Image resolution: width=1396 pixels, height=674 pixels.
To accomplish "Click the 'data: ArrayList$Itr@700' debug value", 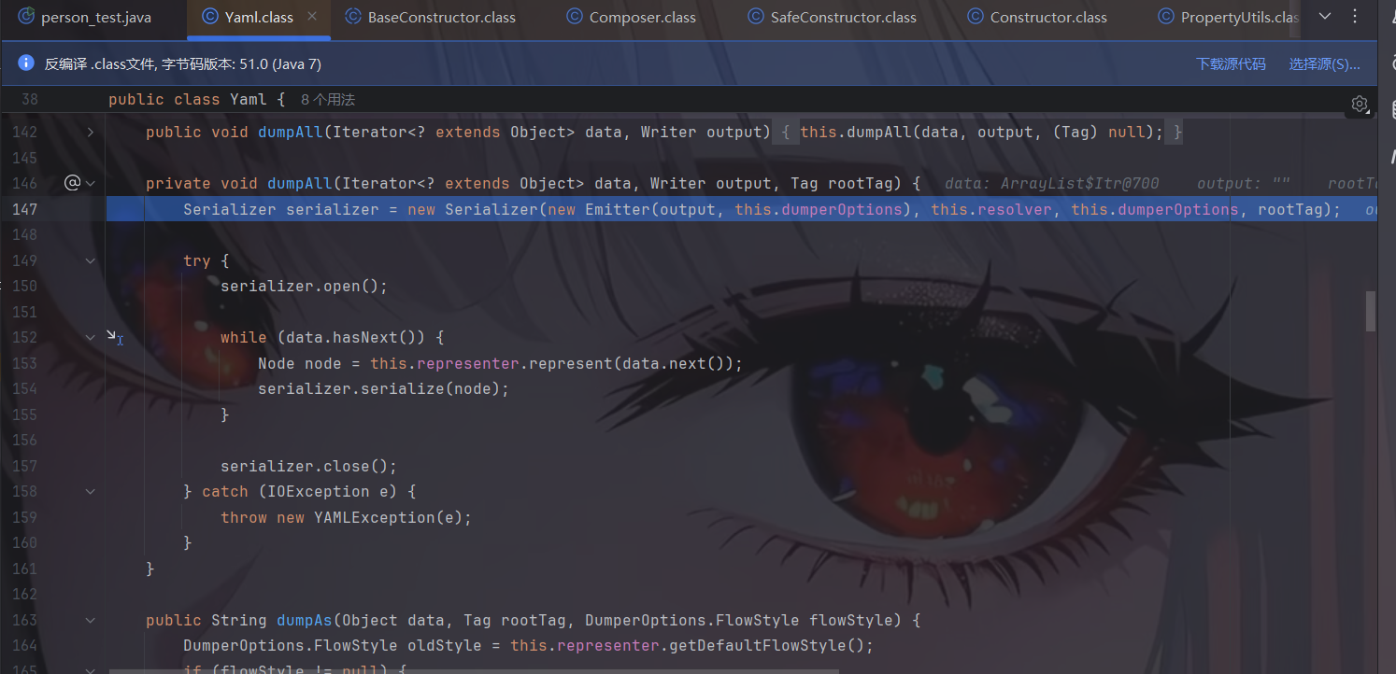I will (1052, 184).
